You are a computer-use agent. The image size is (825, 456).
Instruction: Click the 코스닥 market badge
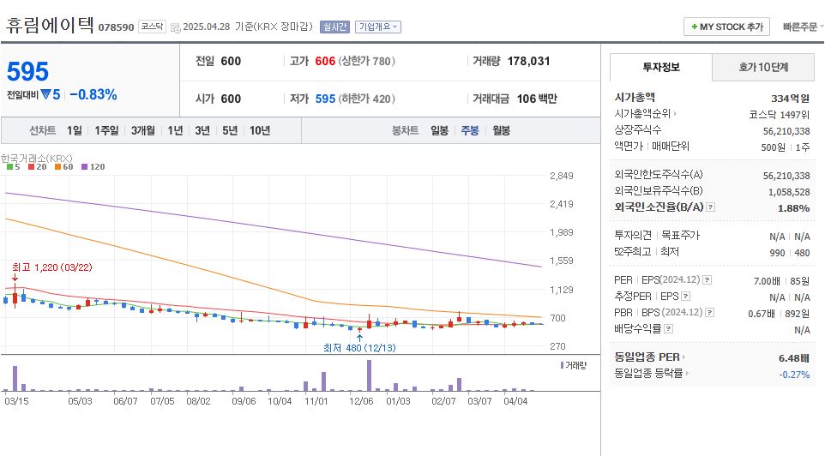coord(152,27)
